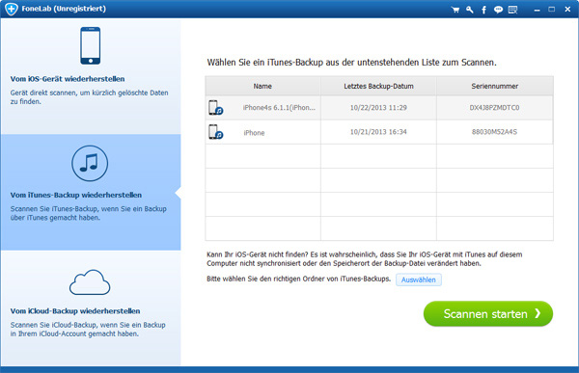This screenshot has height=373, width=579.
Task: Sort by Letztes Backup-Datum column header
Action: click(x=378, y=86)
